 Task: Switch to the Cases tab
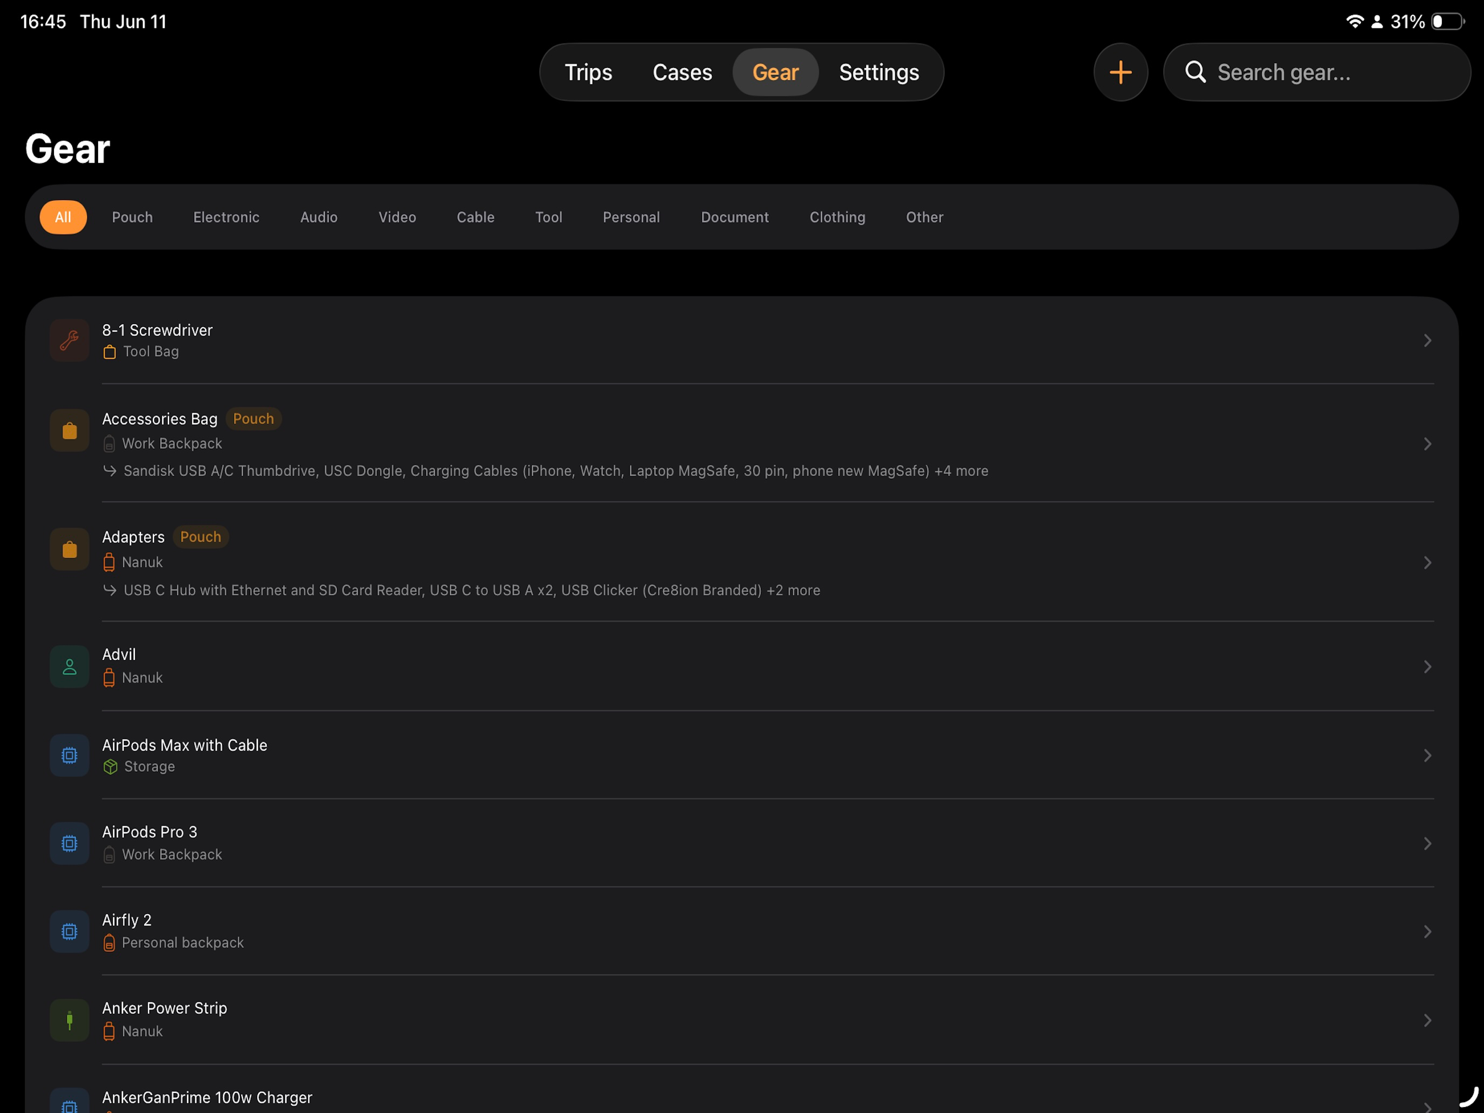pyautogui.click(x=682, y=72)
